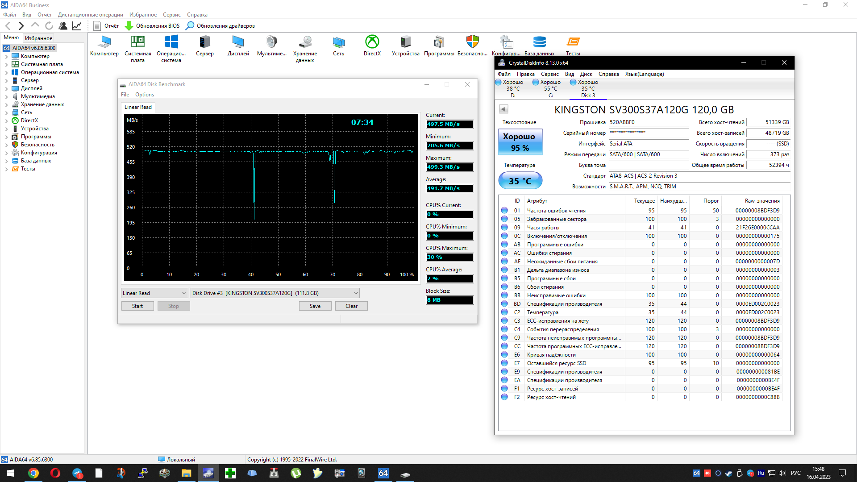Click the graph chart toolbar icon

[x=77, y=26]
